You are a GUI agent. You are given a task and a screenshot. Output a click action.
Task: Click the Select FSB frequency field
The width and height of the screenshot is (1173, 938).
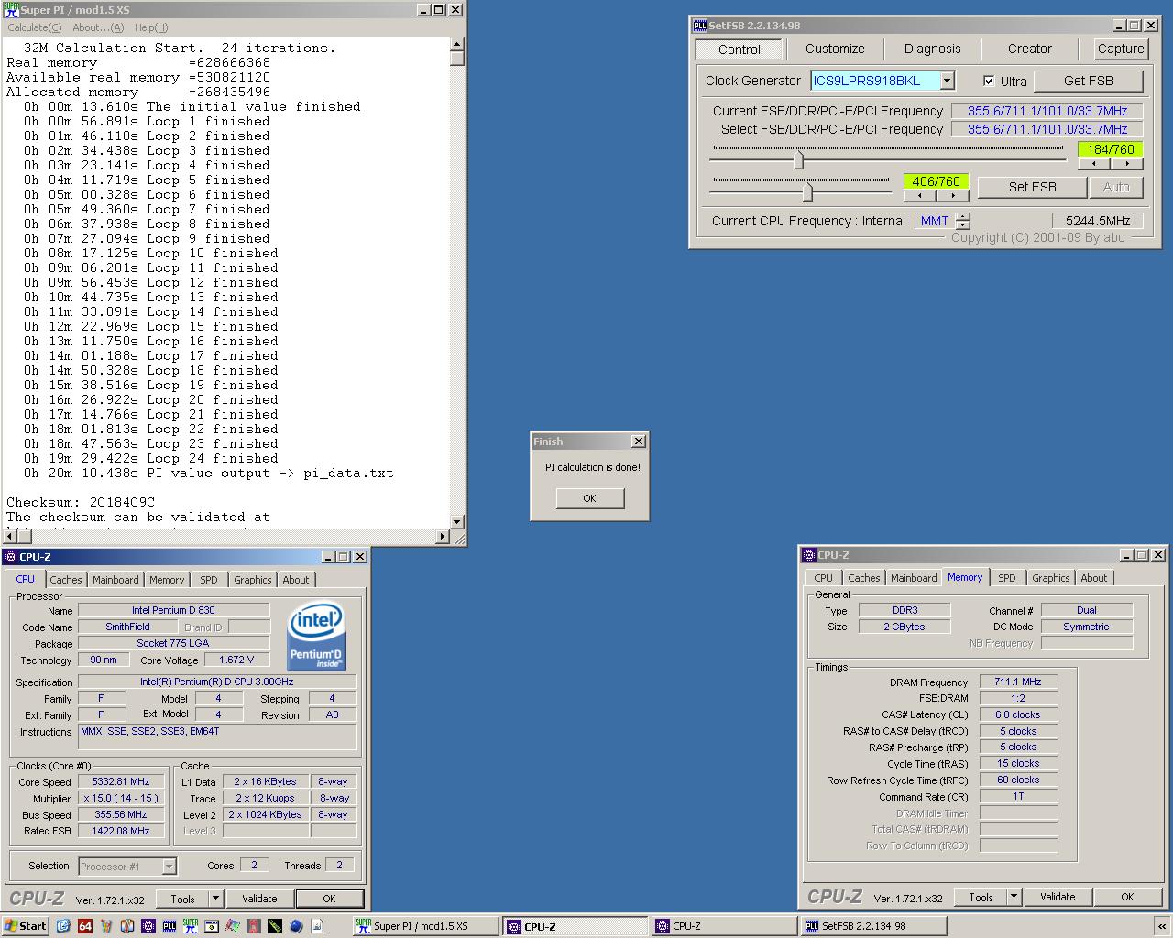tap(1047, 129)
